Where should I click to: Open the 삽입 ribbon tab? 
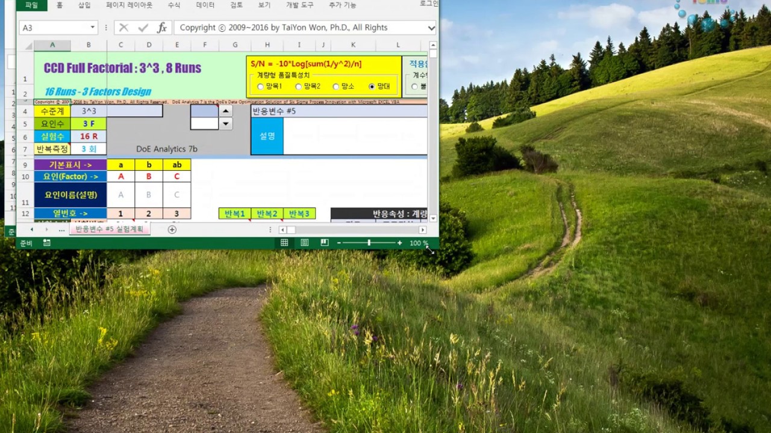click(85, 5)
